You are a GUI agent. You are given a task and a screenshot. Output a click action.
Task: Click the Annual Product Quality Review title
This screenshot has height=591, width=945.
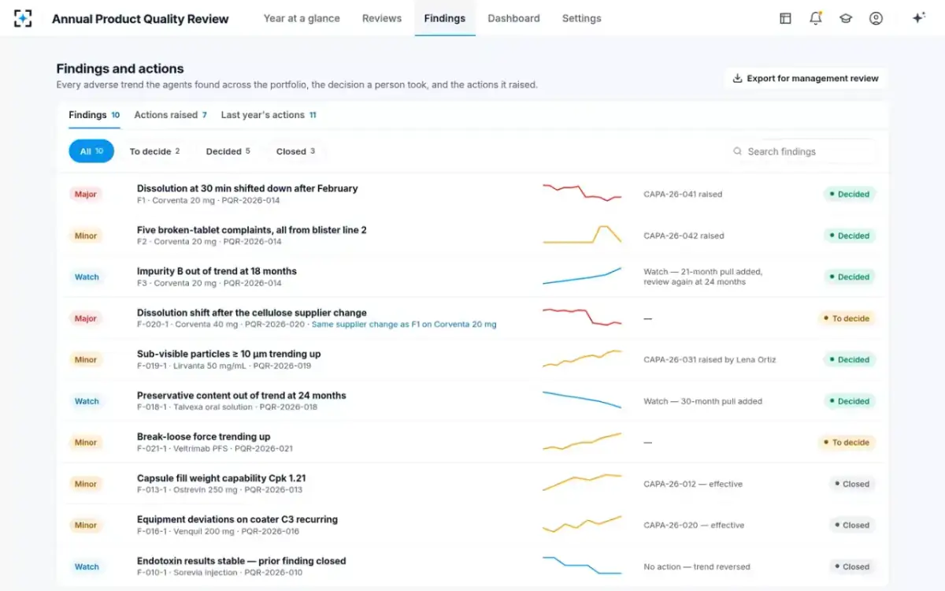coord(140,19)
